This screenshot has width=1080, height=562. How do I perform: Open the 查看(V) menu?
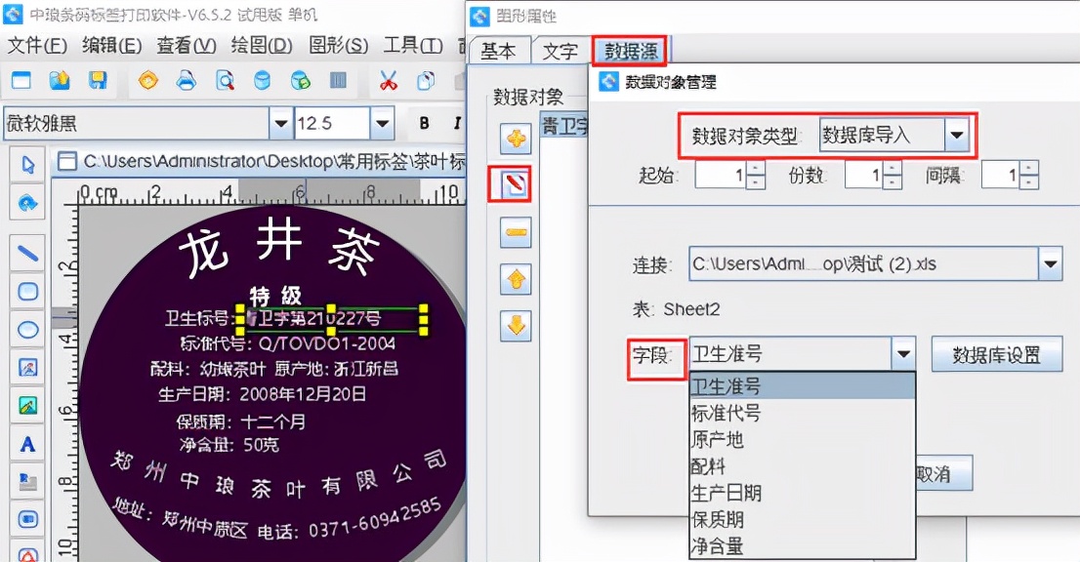[186, 46]
